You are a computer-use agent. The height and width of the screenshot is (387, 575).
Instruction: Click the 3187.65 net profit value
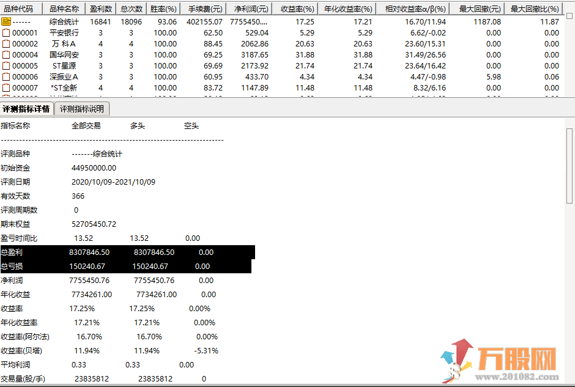pyautogui.click(x=254, y=55)
